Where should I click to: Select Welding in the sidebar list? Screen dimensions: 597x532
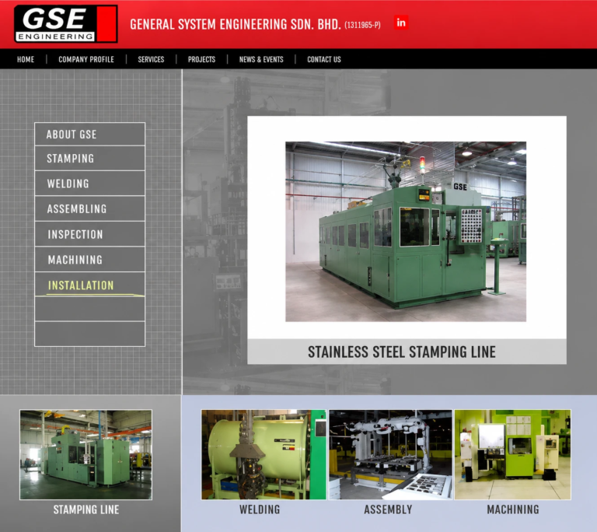coord(90,184)
